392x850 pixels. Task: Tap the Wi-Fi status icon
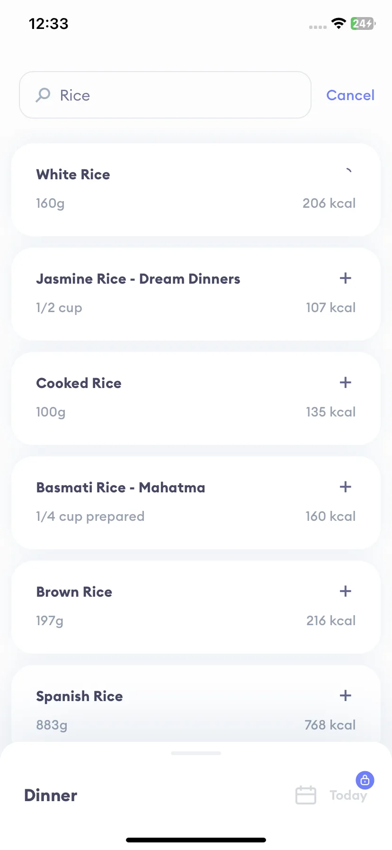[x=339, y=23]
